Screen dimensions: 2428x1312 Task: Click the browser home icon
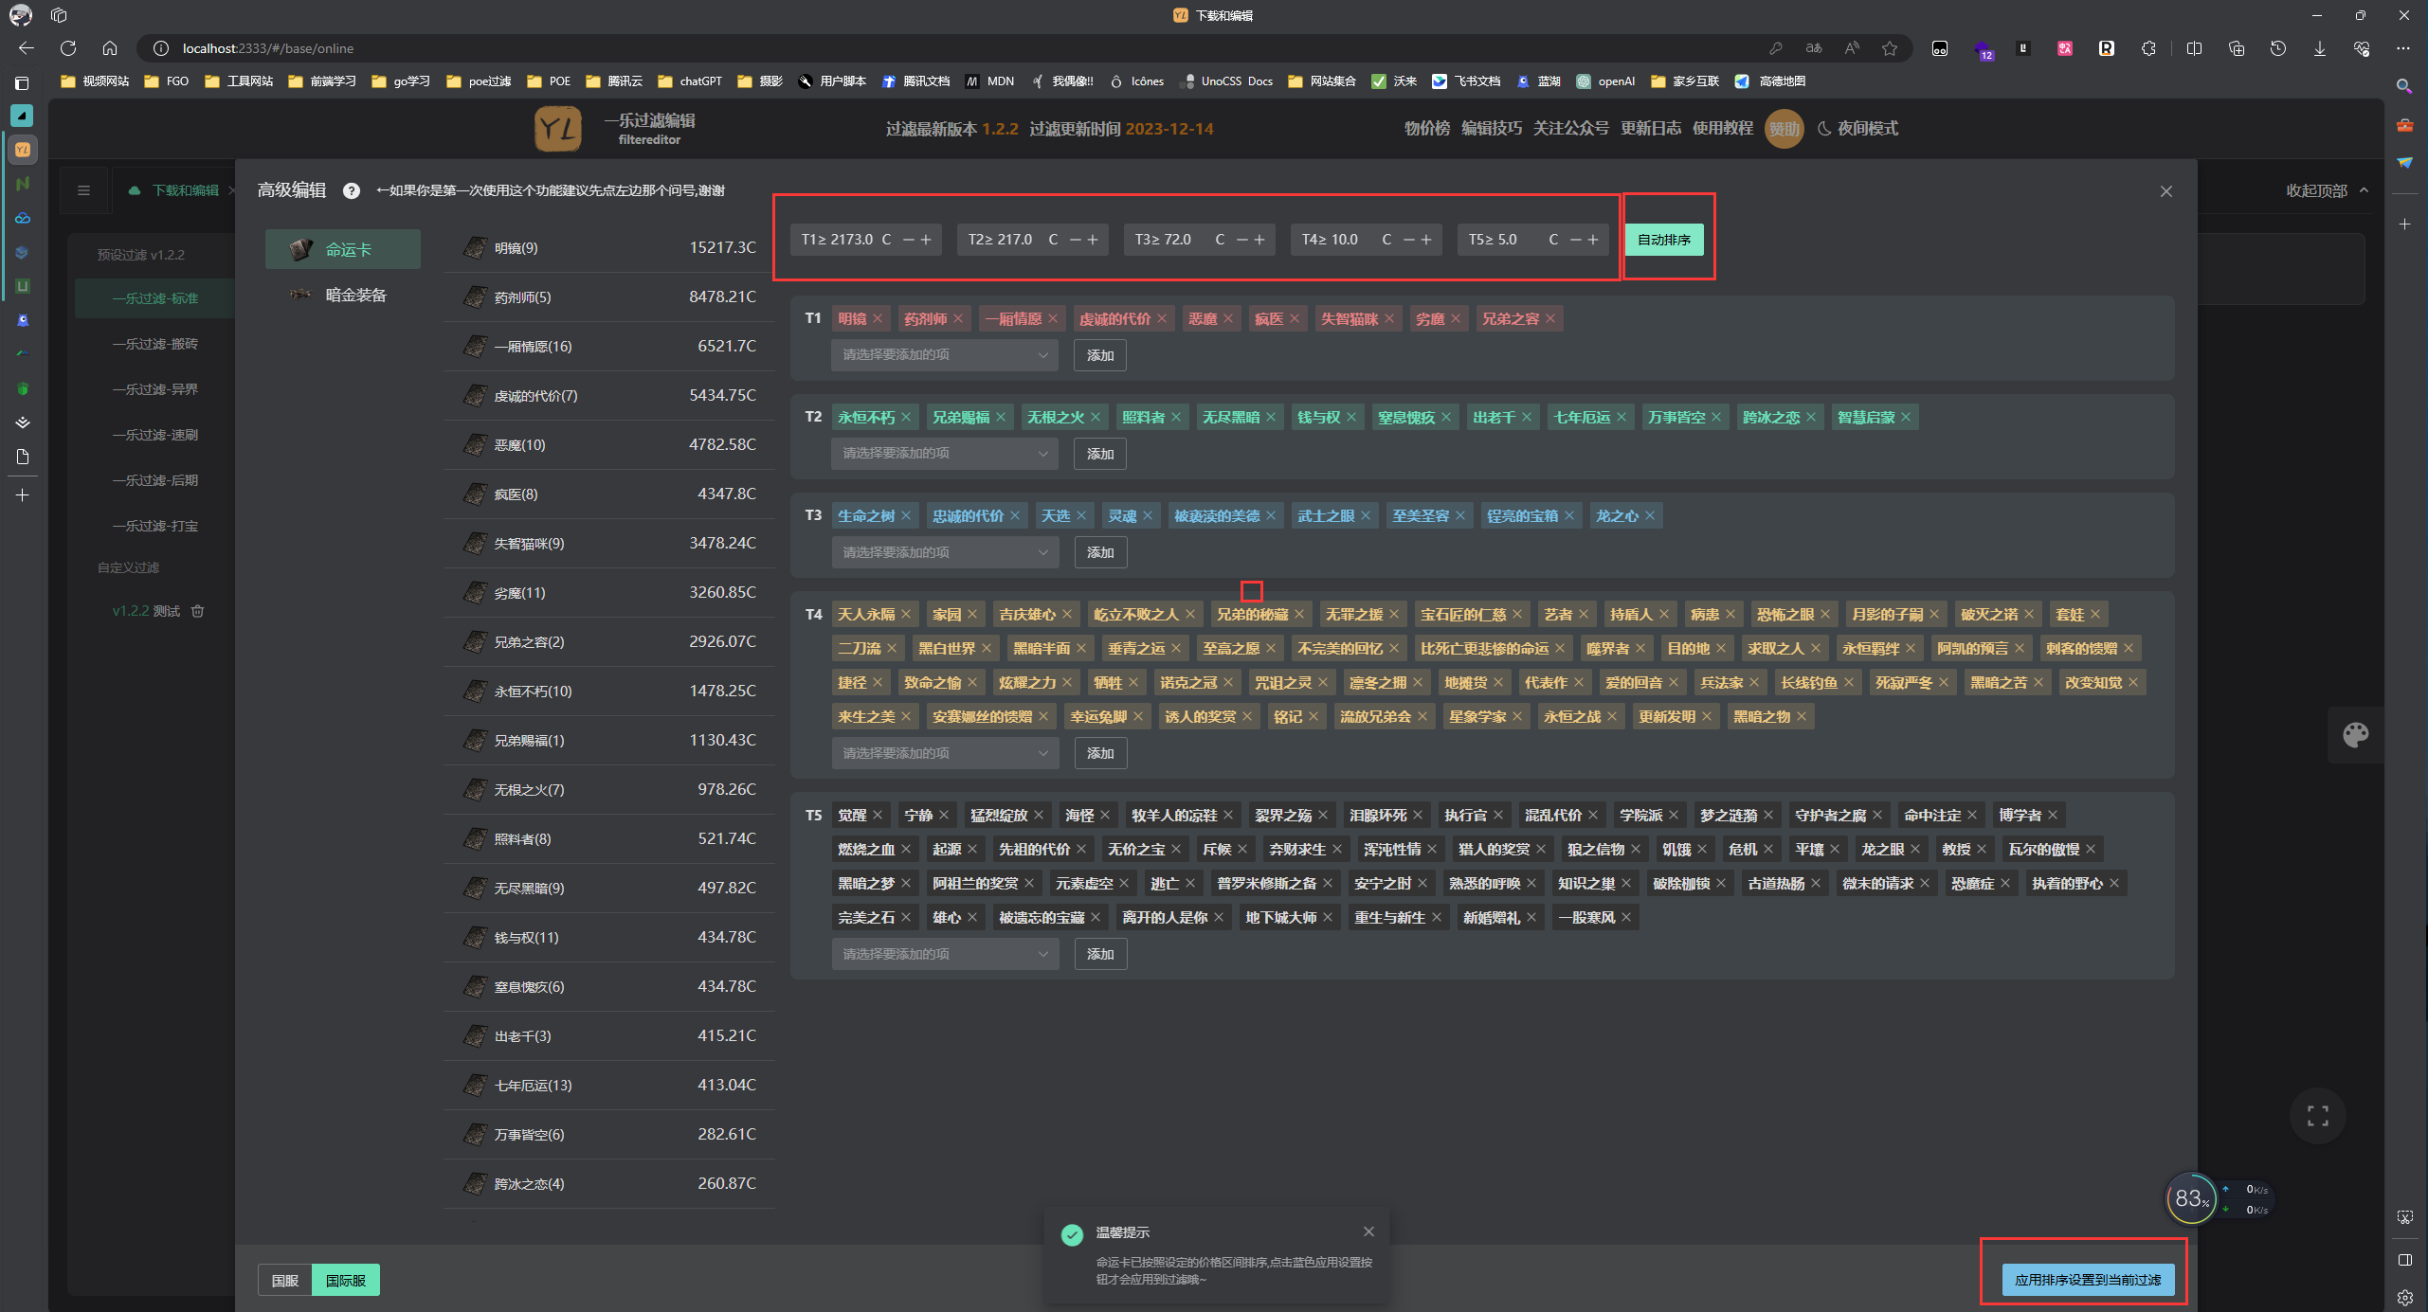110,48
